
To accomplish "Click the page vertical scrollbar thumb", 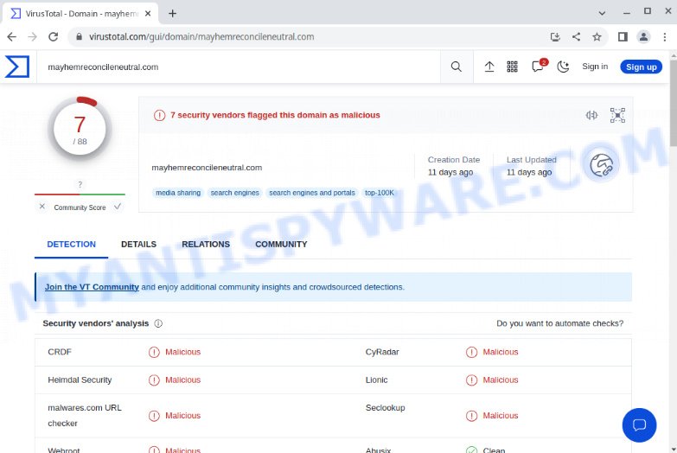I will click(x=674, y=103).
